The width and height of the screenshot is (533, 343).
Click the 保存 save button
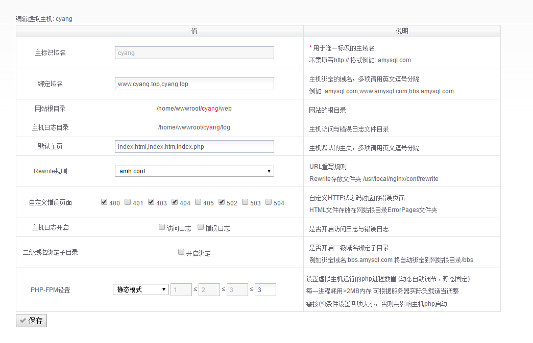point(31,321)
